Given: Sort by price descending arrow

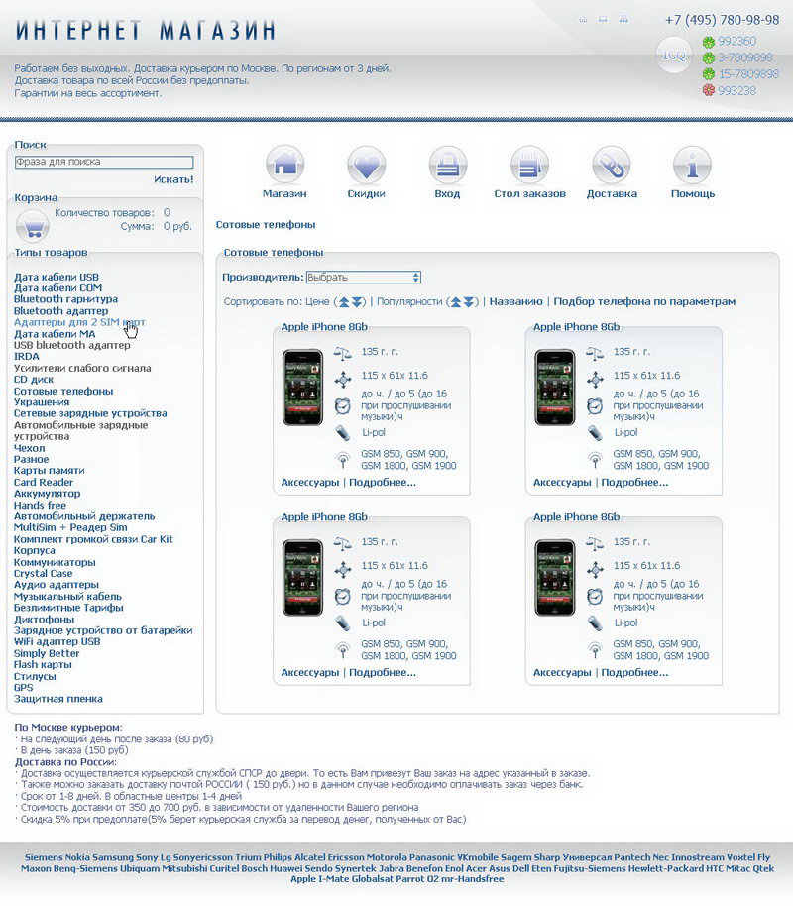Looking at the screenshot, I should 357,301.
